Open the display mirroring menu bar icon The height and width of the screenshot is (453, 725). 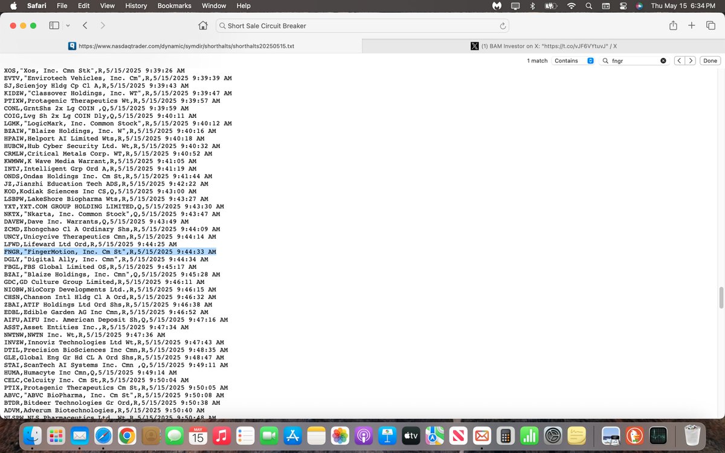click(515, 5)
